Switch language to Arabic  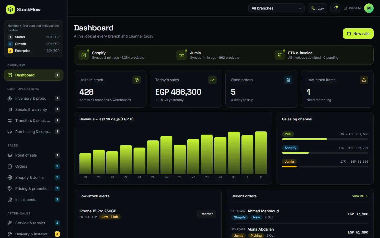[317, 8]
